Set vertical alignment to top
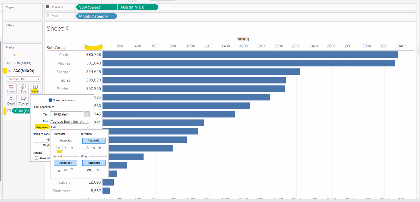Viewport: 420px width, 202px height. [x=72, y=169]
